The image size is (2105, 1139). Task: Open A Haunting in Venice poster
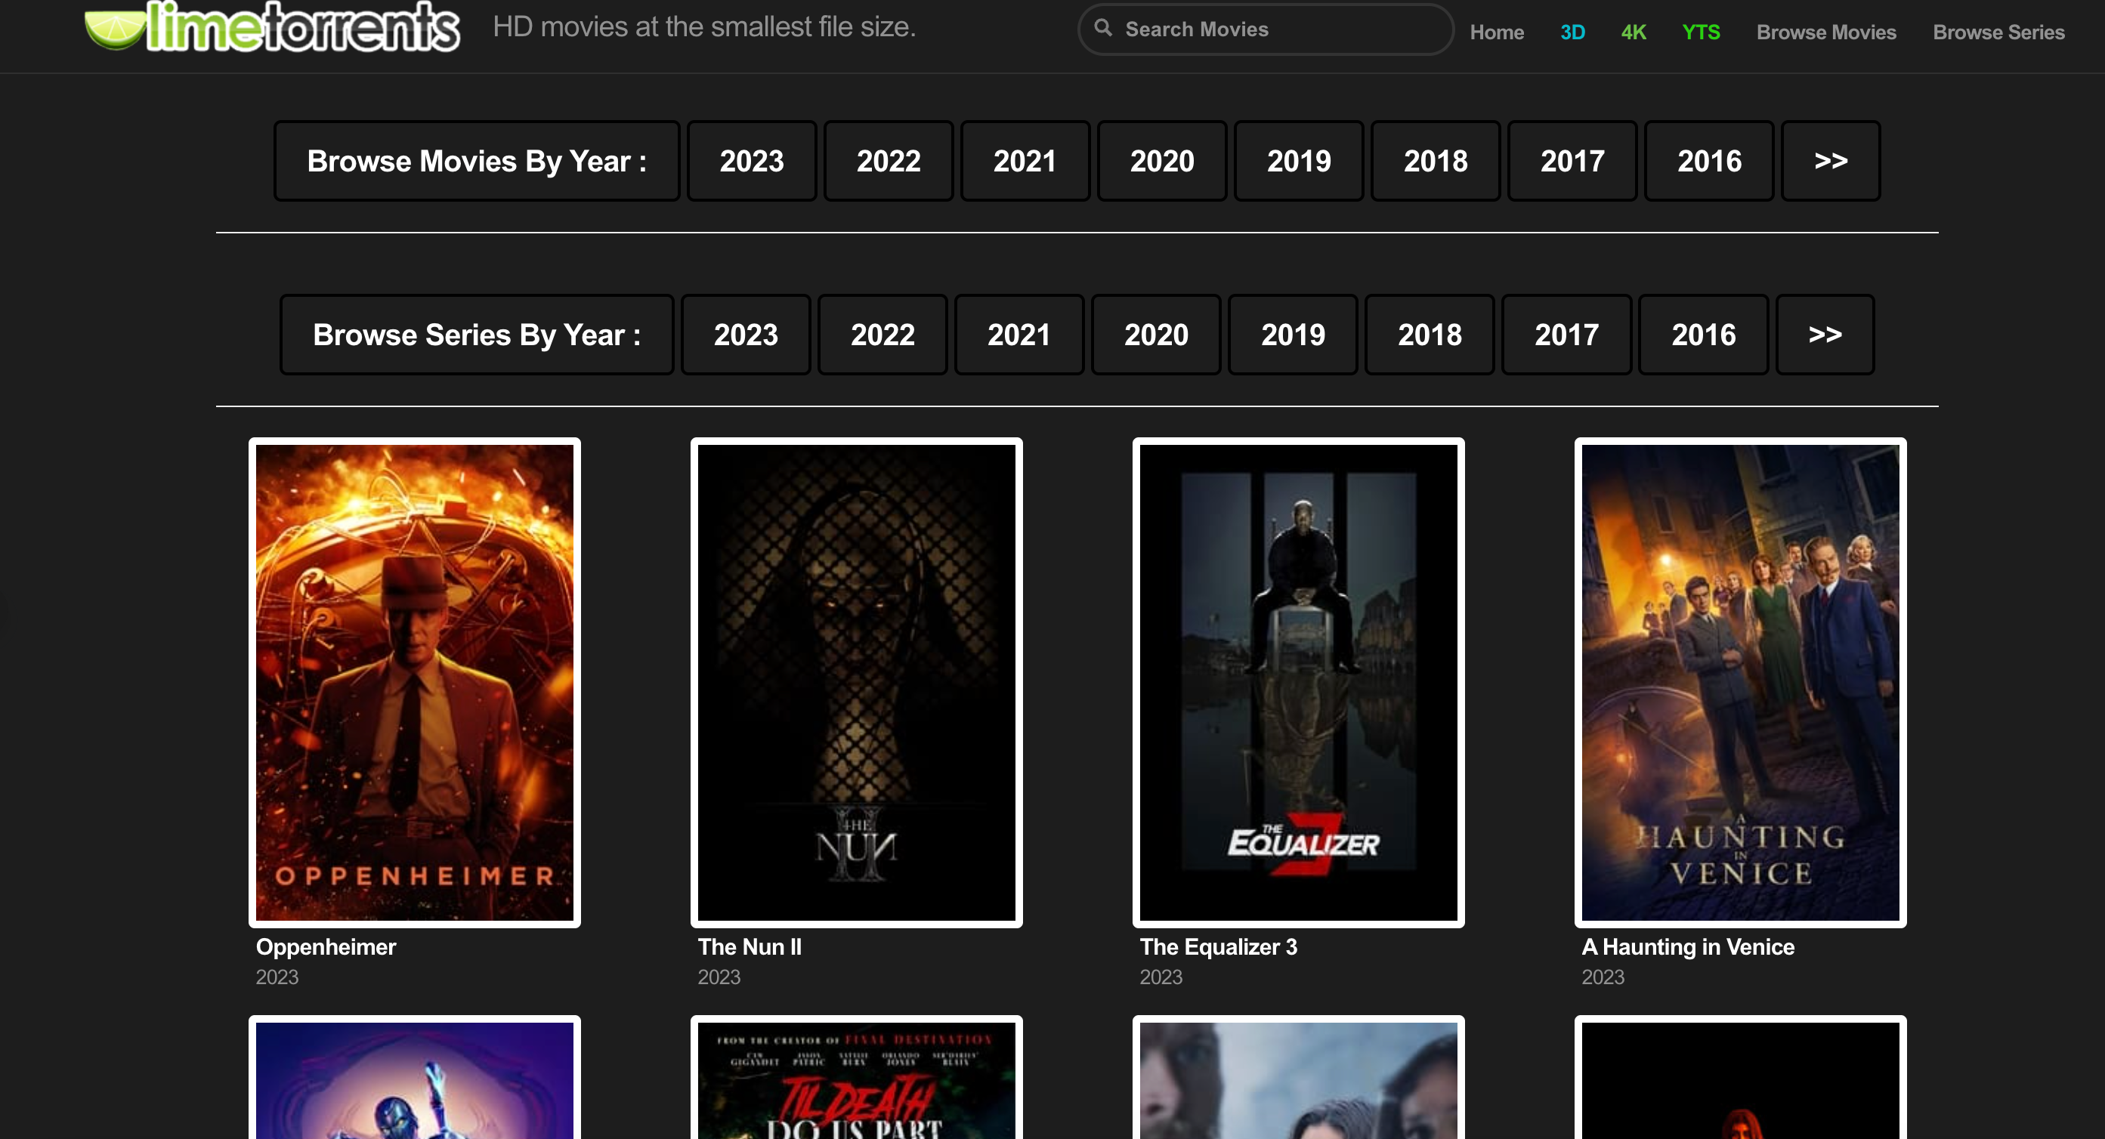[x=1740, y=682]
